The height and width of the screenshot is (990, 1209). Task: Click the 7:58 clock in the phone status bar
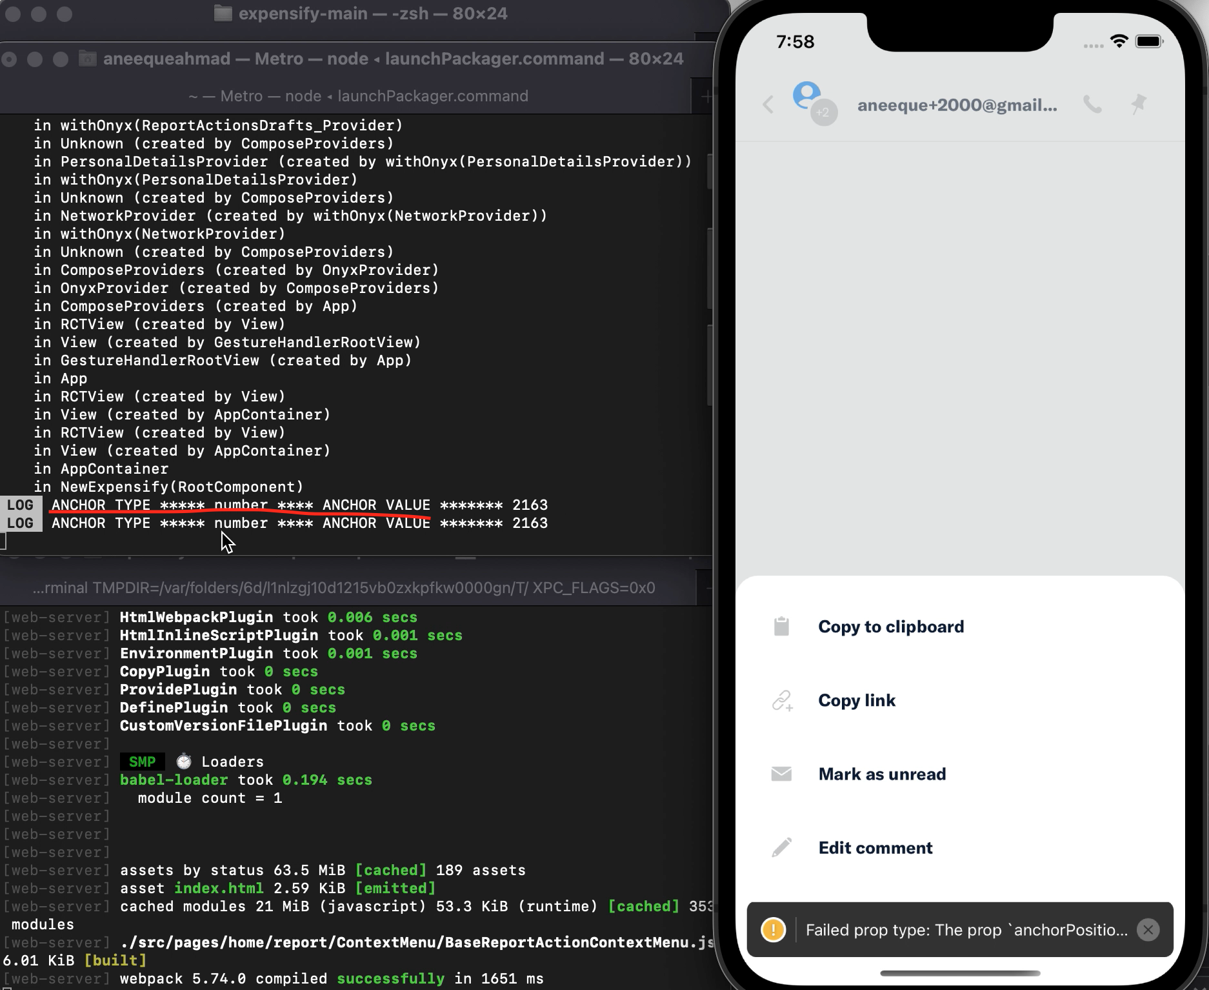point(795,42)
